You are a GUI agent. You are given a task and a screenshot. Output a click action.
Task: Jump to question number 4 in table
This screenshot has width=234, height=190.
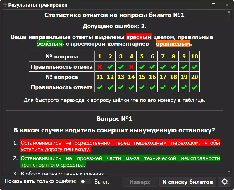pos(131,56)
